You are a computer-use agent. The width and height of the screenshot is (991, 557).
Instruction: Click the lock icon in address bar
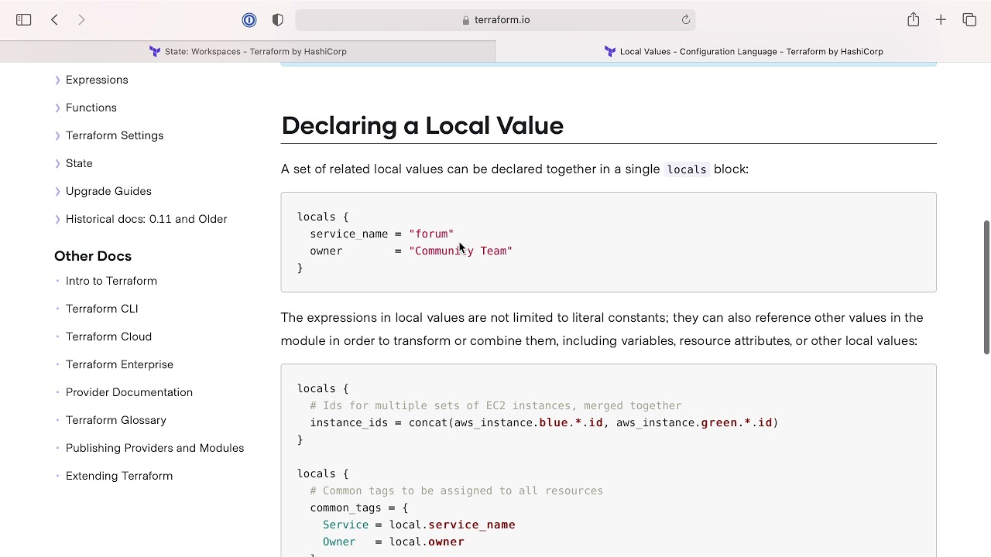coord(466,20)
